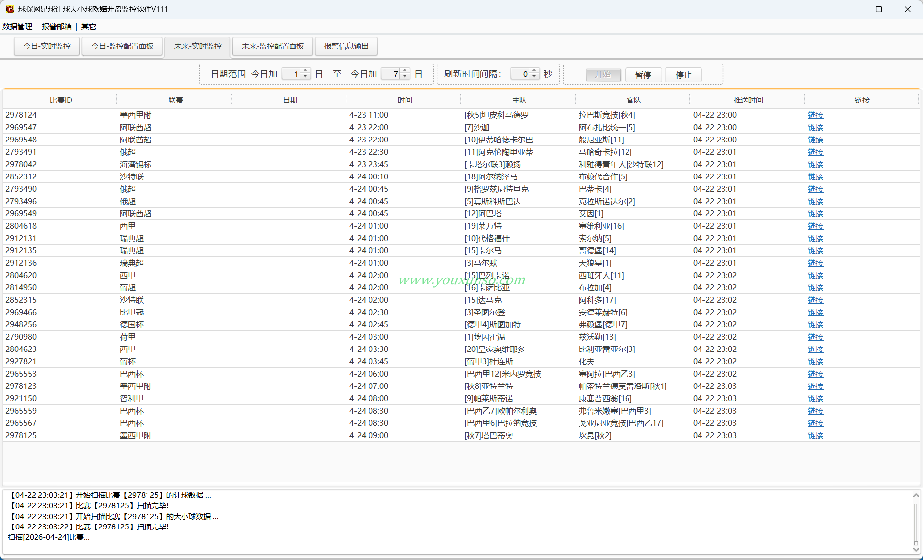
Task: Click the 主队 column header
Action: click(519, 100)
